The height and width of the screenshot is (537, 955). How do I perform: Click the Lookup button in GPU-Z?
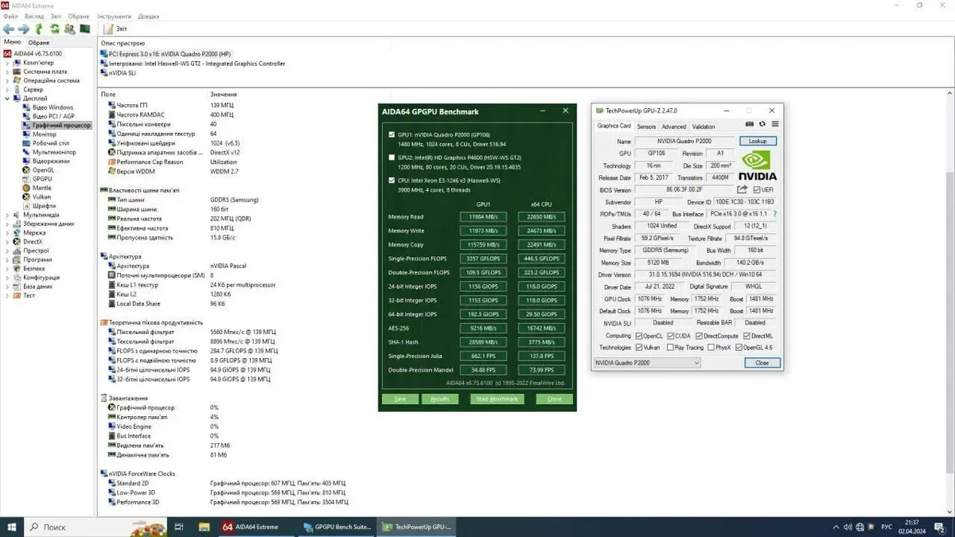[x=758, y=141]
